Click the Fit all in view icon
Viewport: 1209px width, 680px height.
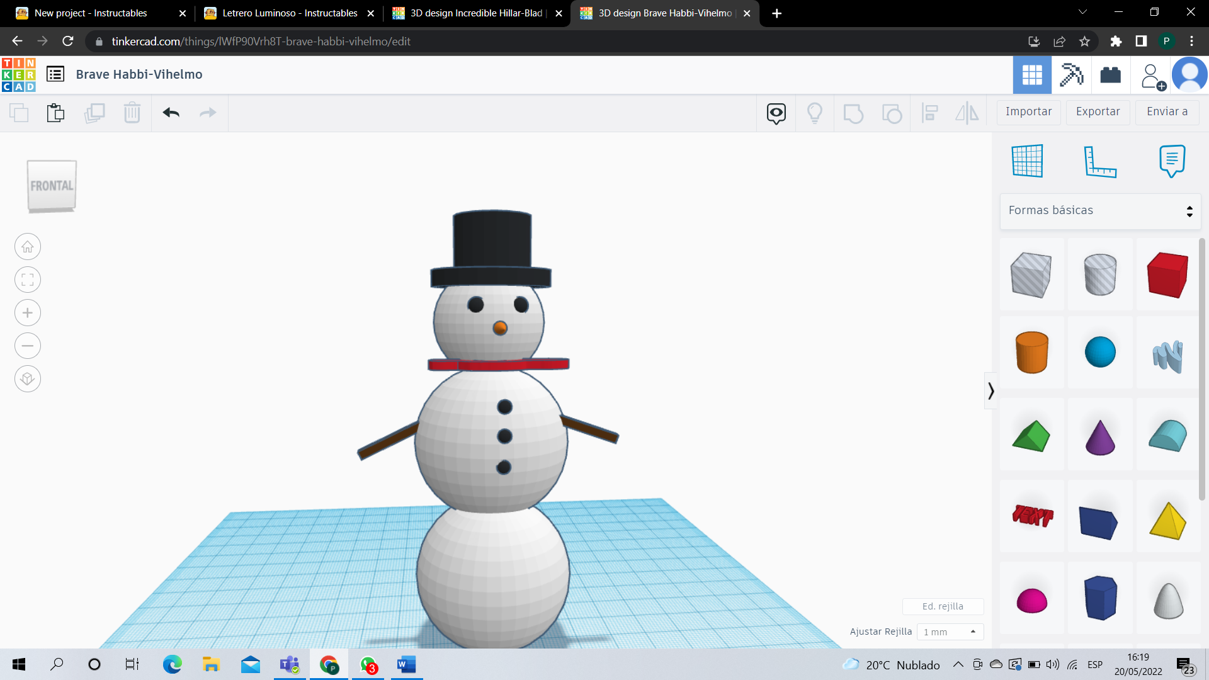pyautogui.click(x=28, y=280)
